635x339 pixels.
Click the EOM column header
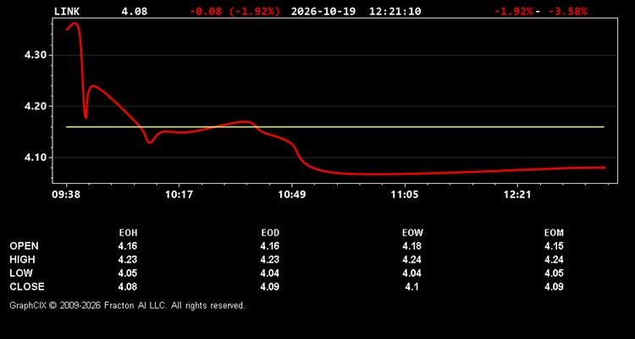click(x=554, y=233)
